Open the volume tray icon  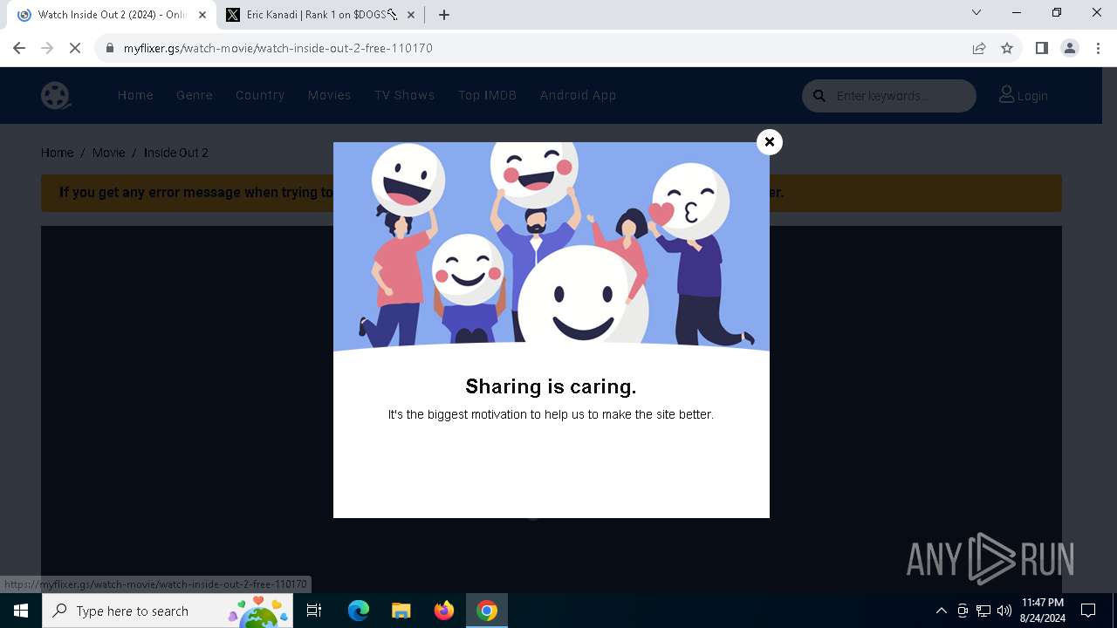point(1004,611)
